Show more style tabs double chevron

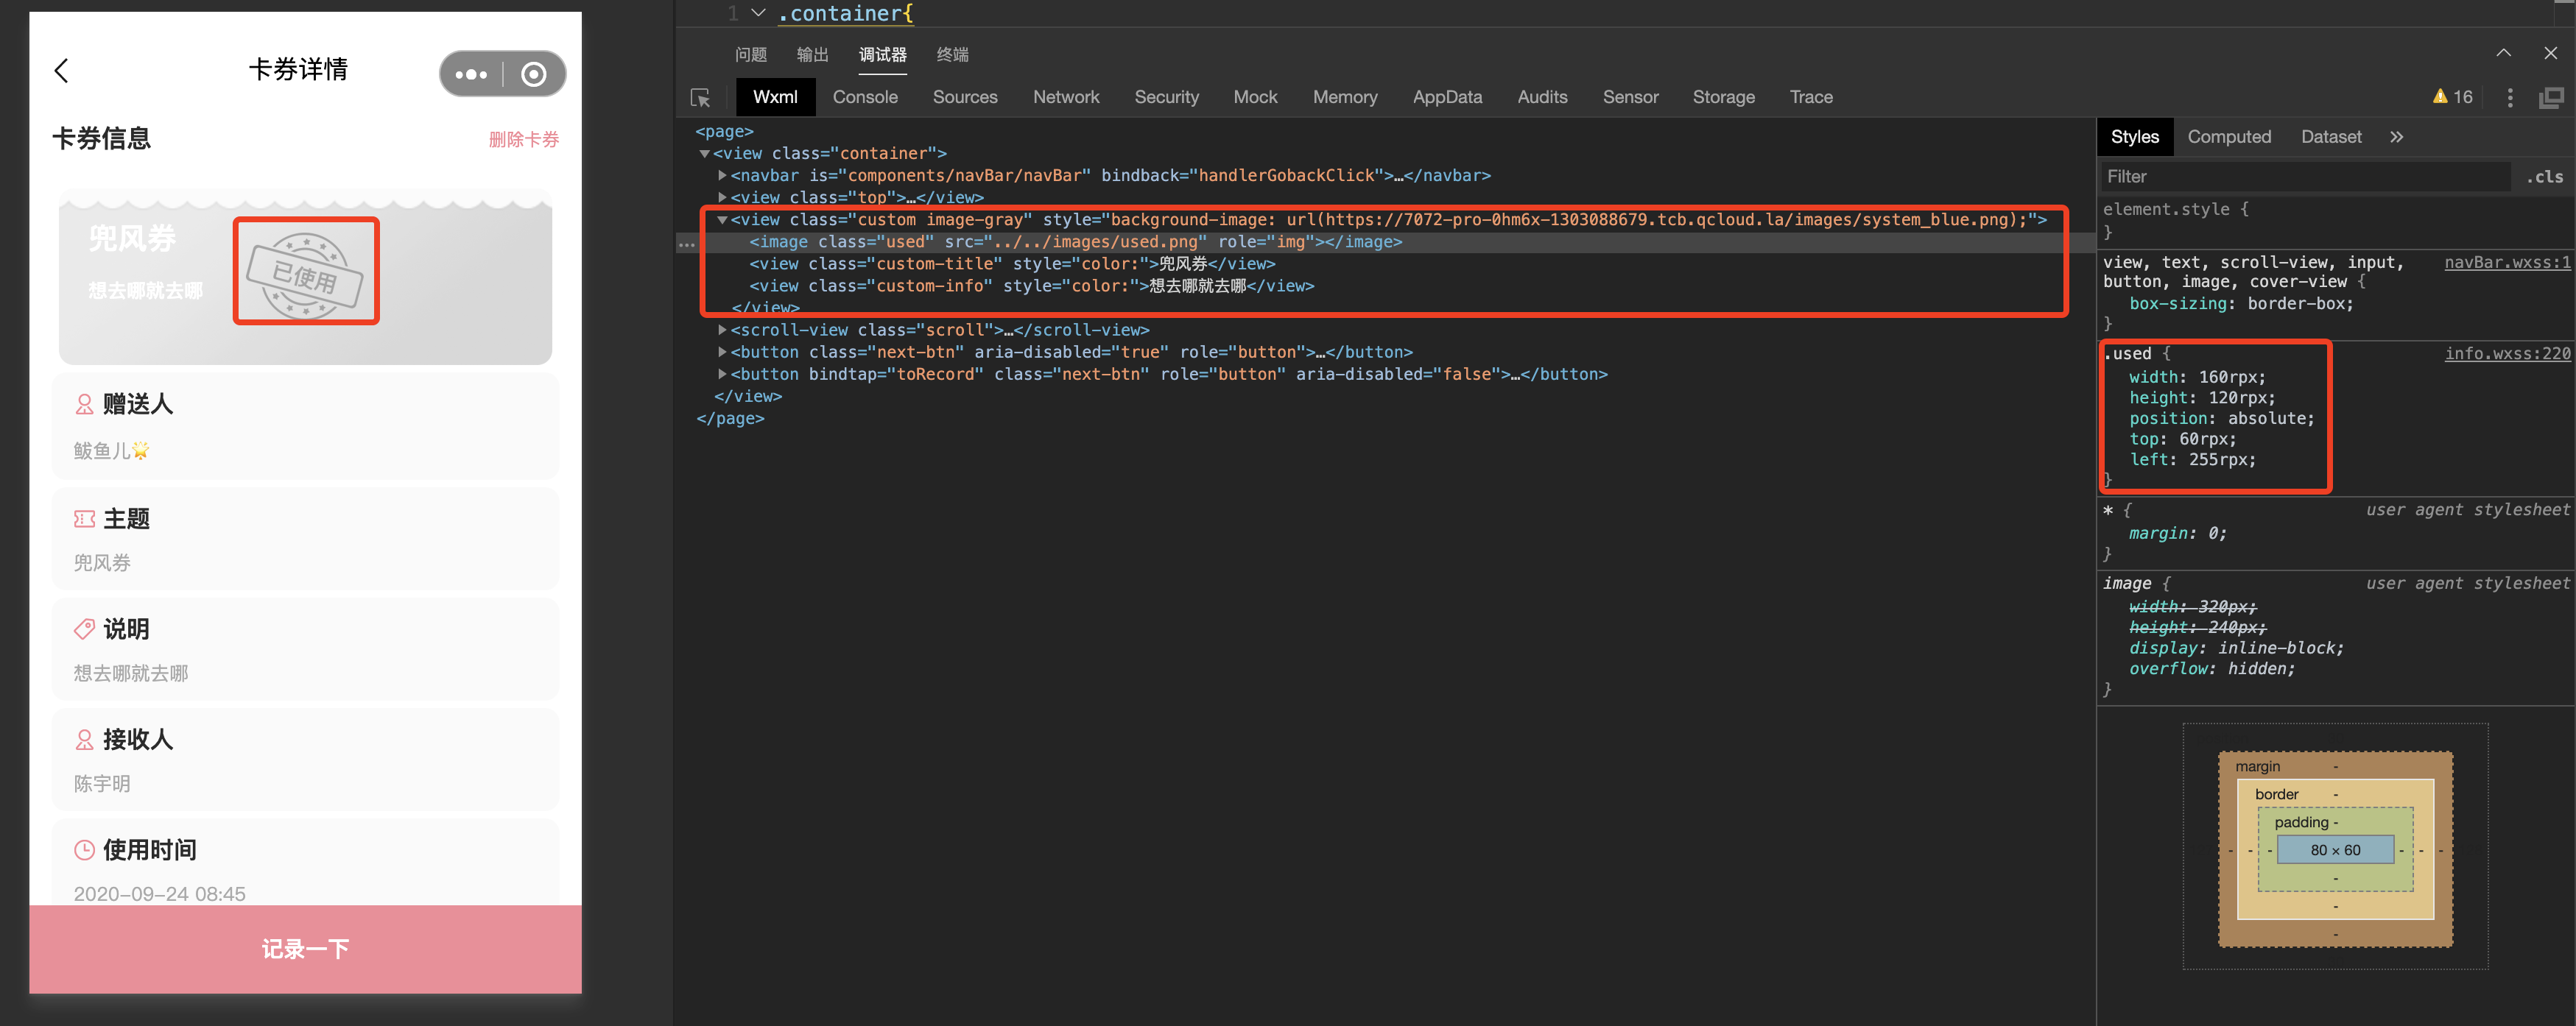coord(2397,137)
